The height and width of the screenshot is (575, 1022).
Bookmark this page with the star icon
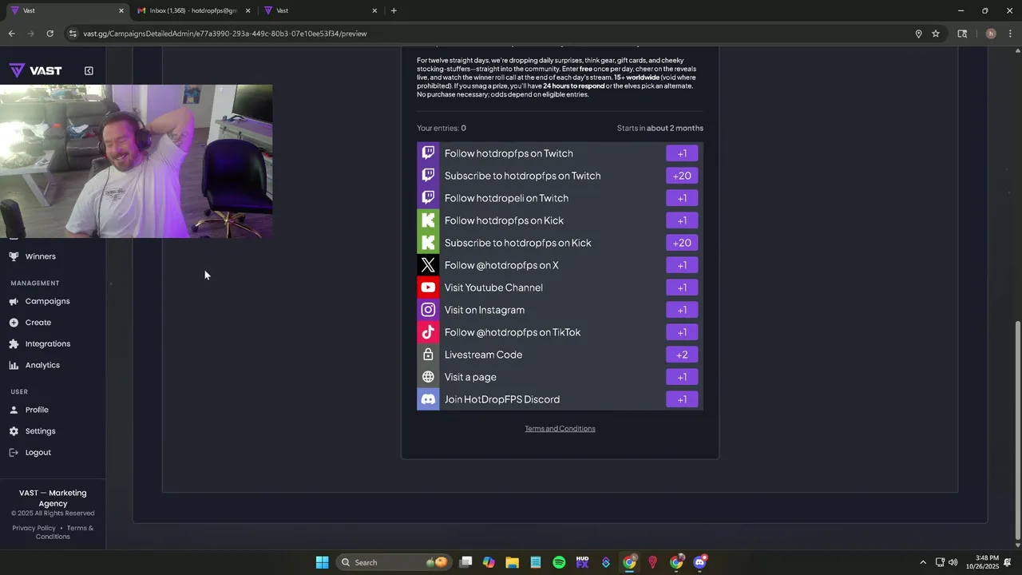(936, 34)
